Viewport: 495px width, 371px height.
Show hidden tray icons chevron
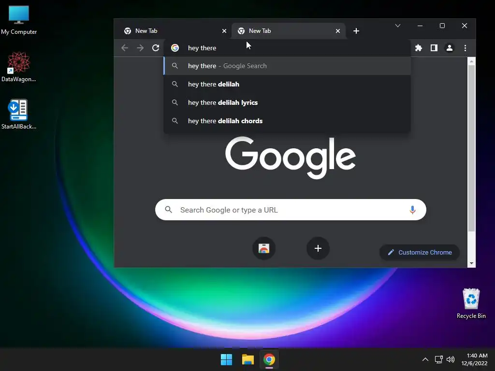tap(425, 359)
